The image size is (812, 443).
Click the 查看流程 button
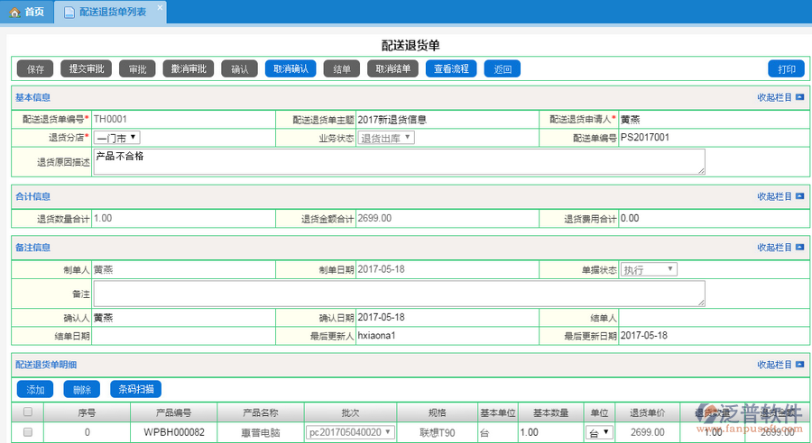pos(451,69)
